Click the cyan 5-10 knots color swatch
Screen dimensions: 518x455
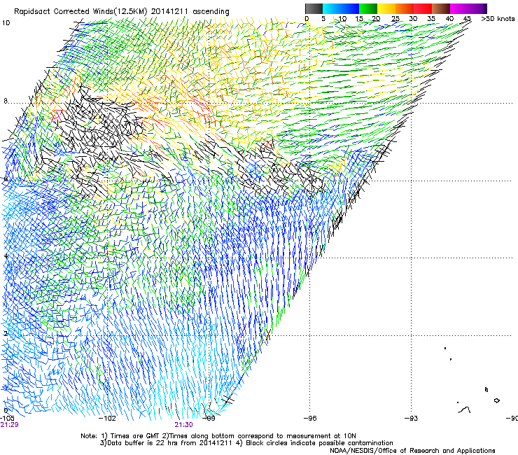pos(332,8)
